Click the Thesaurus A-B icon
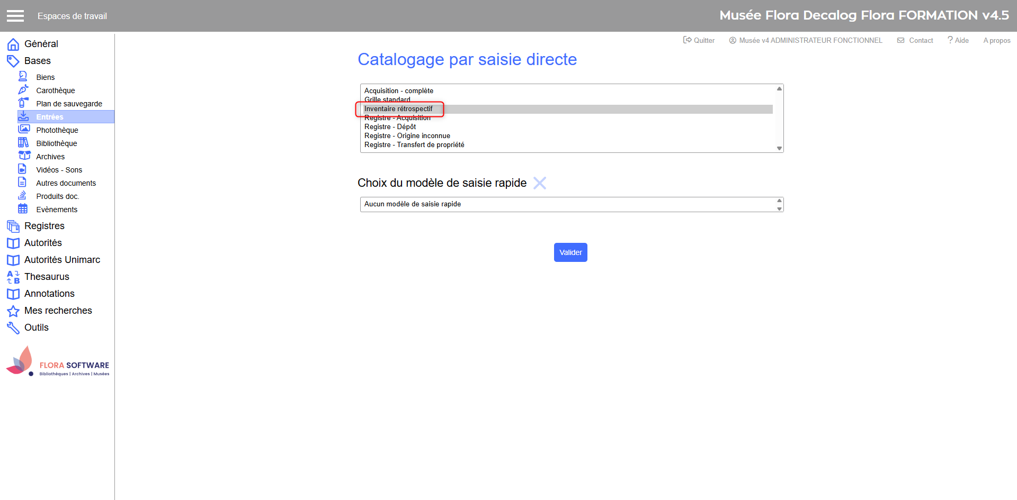Image resolution: width=1017 pixels, height=500 pixels. coord(13,277)
